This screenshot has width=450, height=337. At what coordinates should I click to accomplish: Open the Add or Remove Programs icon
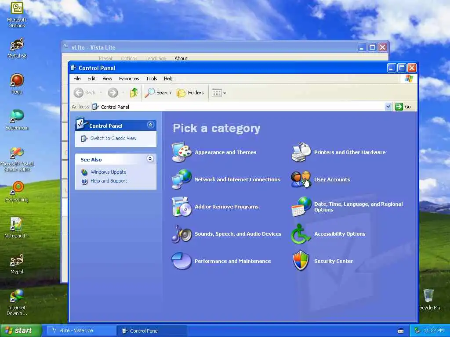tap(181, 206)
